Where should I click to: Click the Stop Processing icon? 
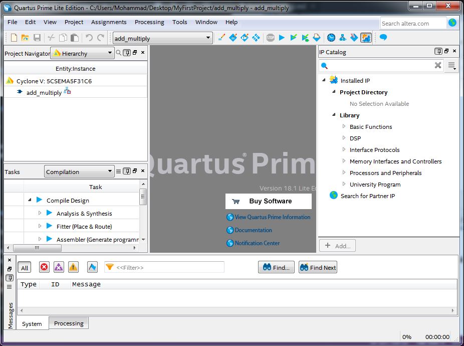(x=270, y=38)
